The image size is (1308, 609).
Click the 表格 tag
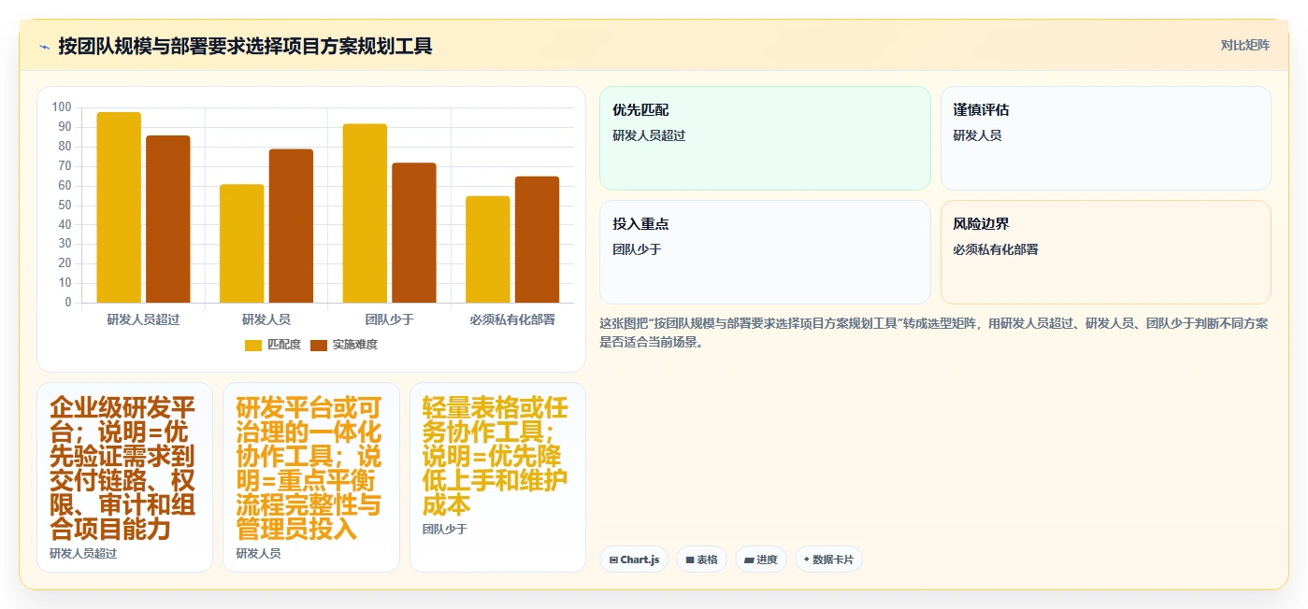click(701, 559)
